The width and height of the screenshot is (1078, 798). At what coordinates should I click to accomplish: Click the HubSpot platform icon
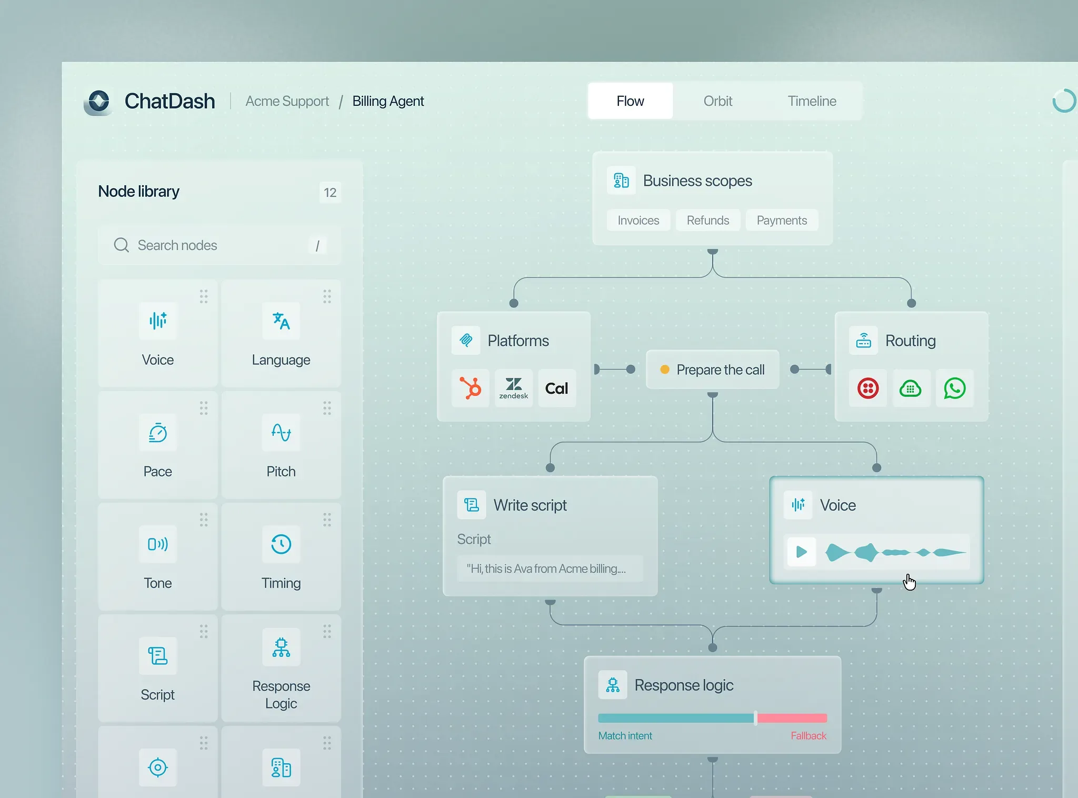pyautogui.click(x=471, y=388)
